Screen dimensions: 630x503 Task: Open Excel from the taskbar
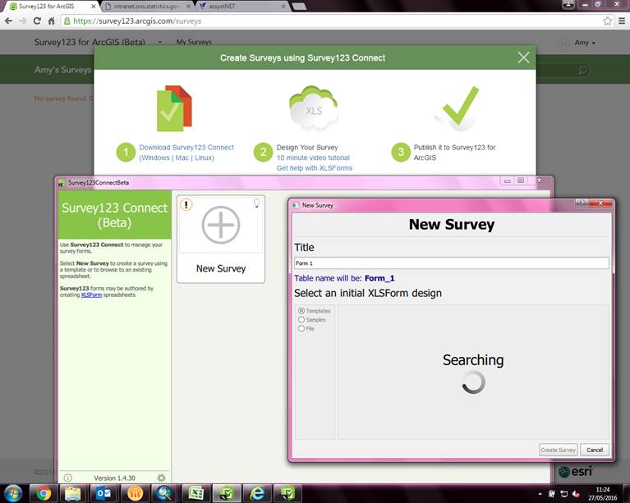point(195,493)
